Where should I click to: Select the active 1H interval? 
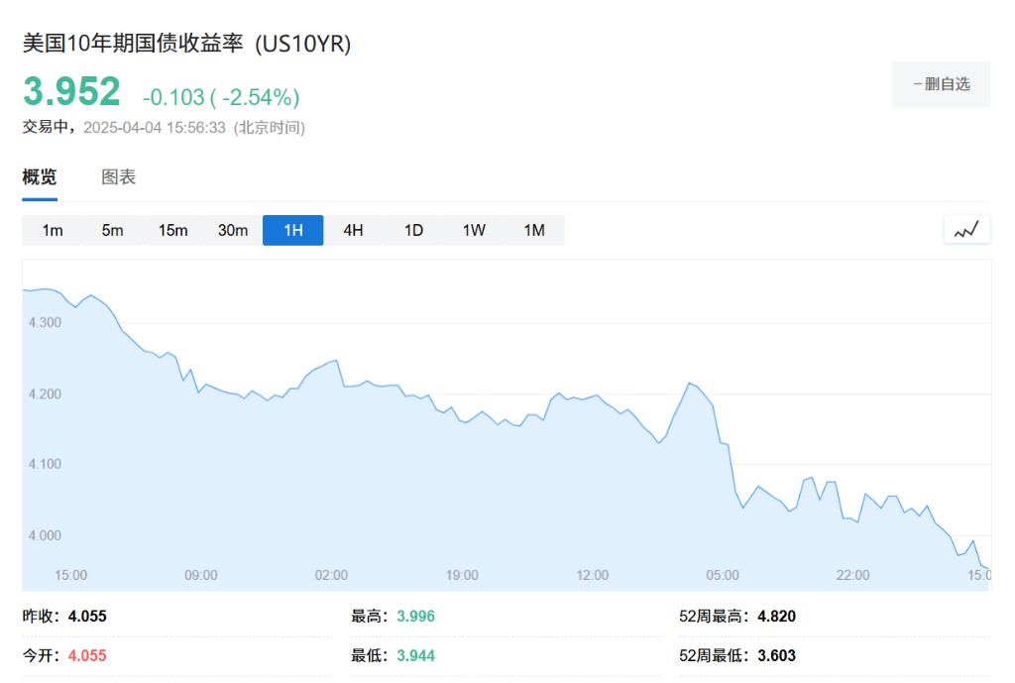tap(293, 230)
